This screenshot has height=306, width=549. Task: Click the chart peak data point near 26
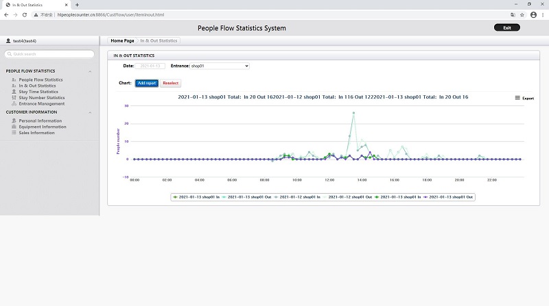point(353,113)
